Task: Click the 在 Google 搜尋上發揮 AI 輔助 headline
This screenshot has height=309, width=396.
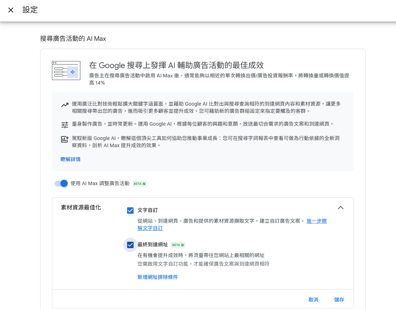Action: click(x=176, y=65)
